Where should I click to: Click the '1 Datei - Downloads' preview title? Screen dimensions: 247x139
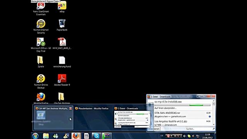coord(128,108)
